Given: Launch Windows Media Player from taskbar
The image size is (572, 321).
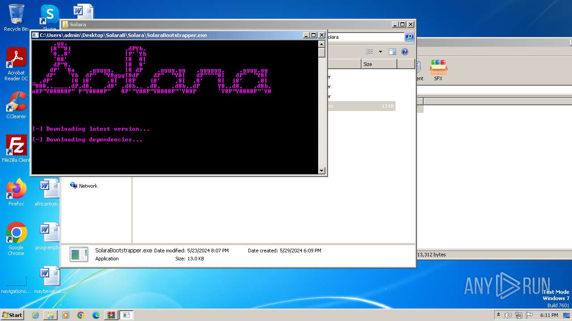Looking at the screenshot, I should (66, 315).
